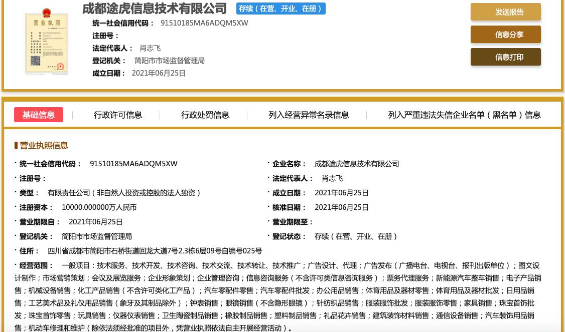Click the 营业执照信息 section header
565x332 pixels.
[44, 146]
